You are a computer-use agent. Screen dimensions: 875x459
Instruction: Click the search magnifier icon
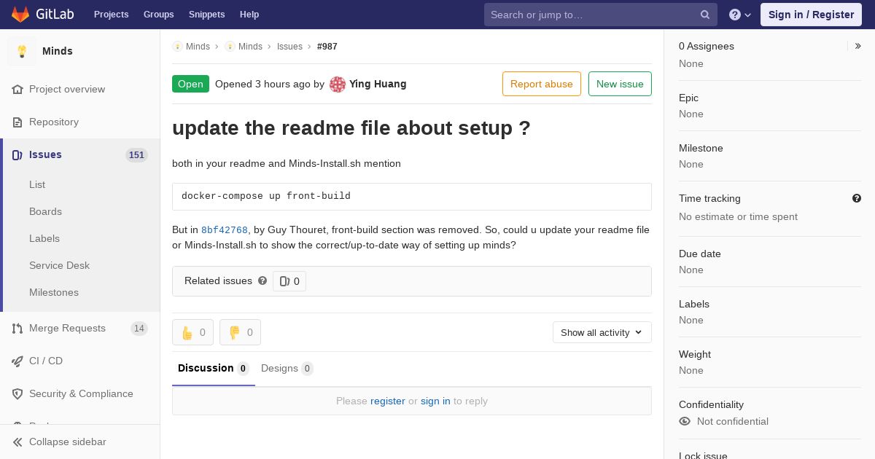(705, 15)
